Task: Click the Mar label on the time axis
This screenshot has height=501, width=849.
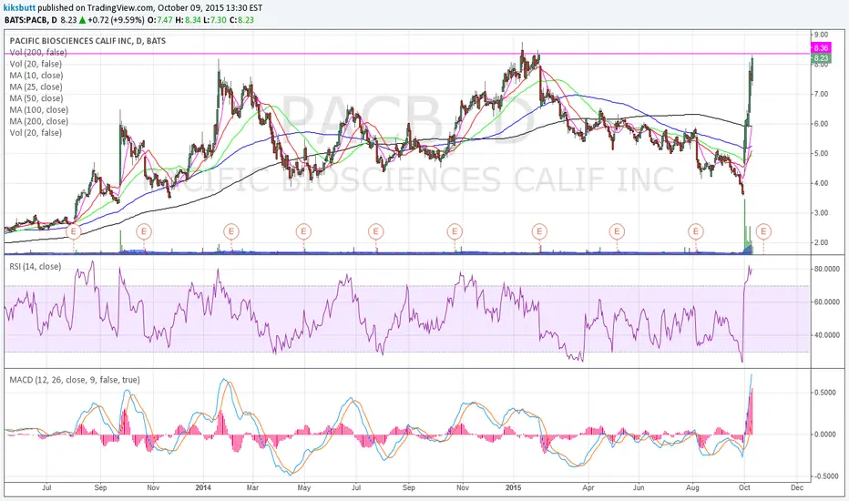Action: (x=252, y=487)
